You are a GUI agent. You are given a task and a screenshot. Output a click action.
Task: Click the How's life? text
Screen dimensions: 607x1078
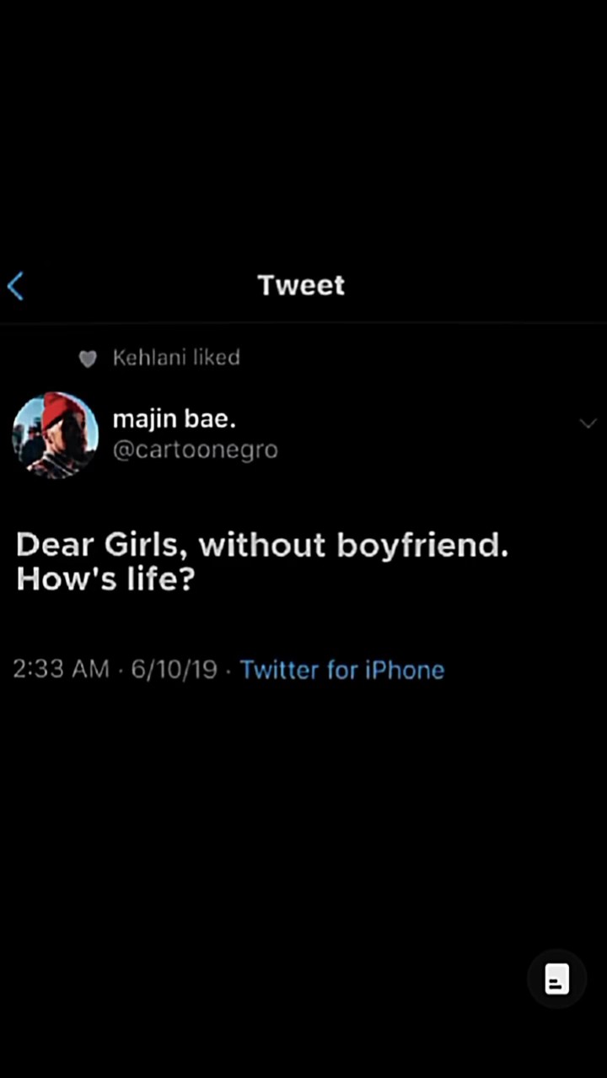point(105,580)
